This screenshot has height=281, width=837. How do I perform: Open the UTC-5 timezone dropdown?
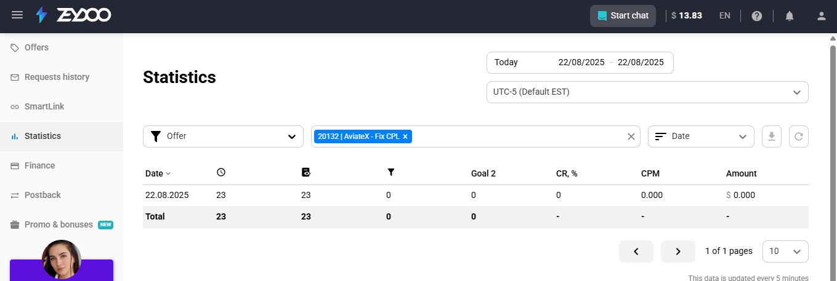647,92
